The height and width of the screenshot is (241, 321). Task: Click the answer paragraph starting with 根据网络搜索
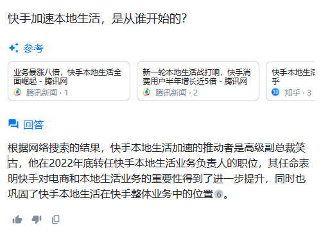159,171
